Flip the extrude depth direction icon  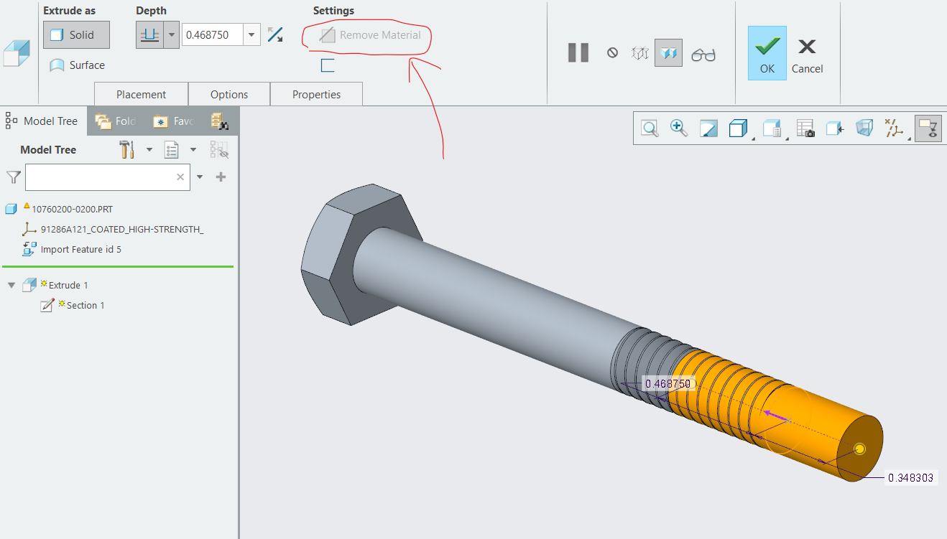274,34
